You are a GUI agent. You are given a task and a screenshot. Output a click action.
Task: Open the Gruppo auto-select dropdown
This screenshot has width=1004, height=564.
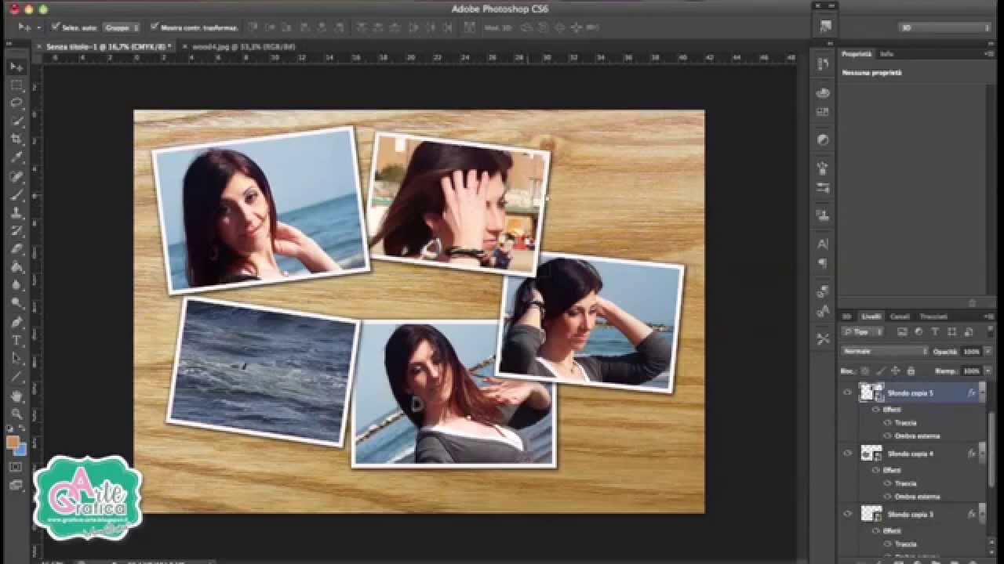click(x=122, y=27)
